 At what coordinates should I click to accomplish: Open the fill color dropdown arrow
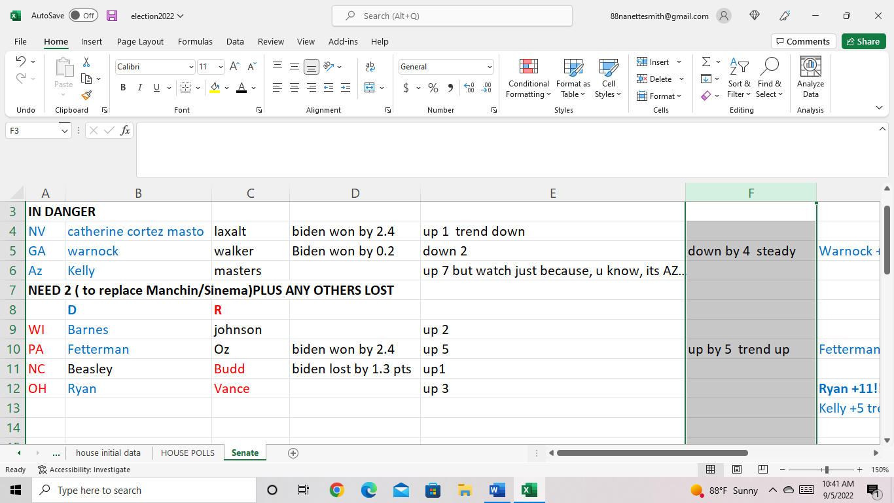(x=226, y=88)
